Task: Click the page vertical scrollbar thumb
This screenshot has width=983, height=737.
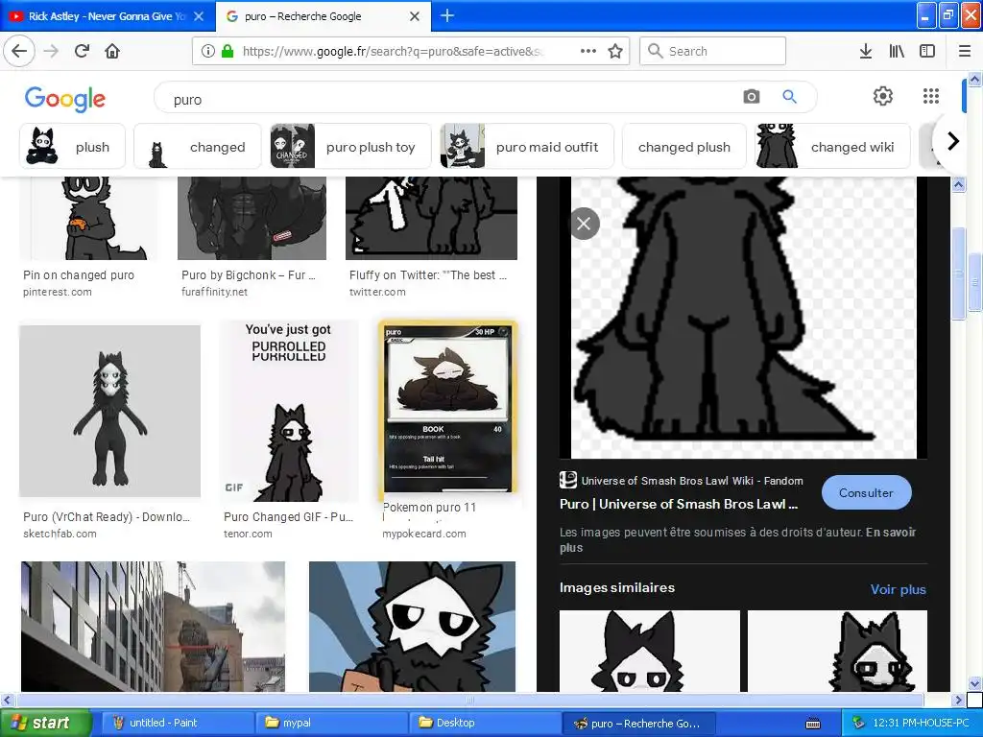Action: (974, 282)
